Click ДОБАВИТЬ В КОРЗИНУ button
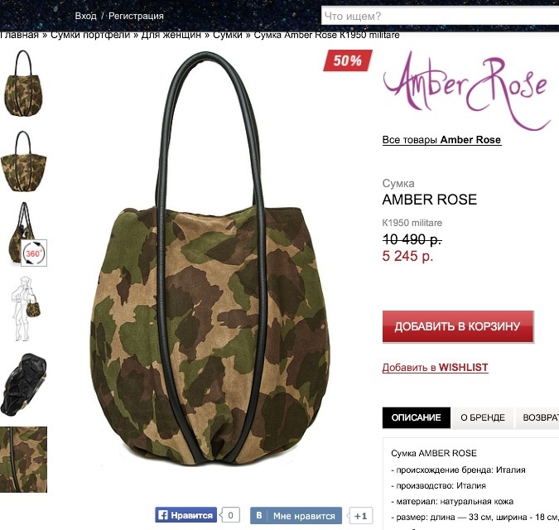Viewport: 559px width, 530px height. [458, 326]
